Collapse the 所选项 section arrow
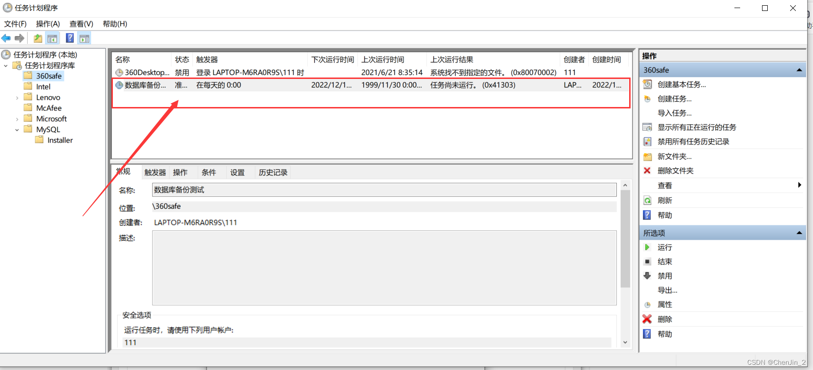Viewport: 813px width, 370px height. [799, 233]
